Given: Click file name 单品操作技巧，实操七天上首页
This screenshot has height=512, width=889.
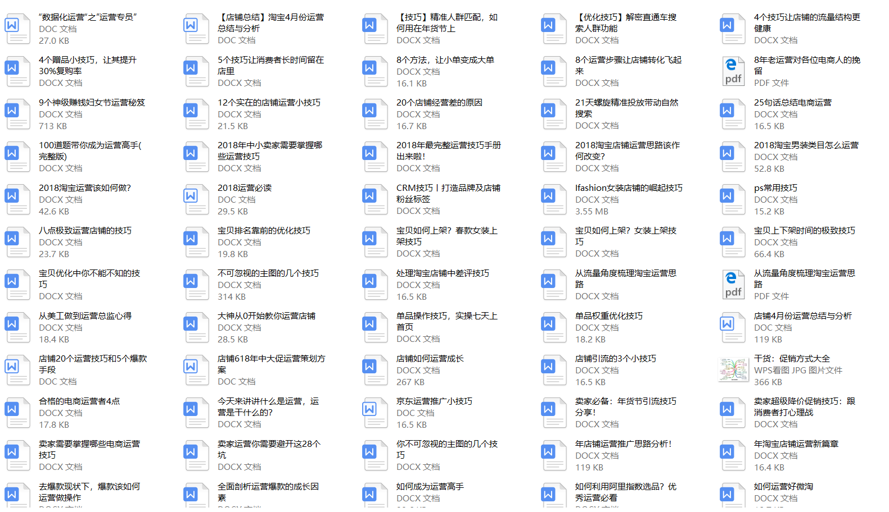Looking at the screenshot, I should [x=447, y=321].
